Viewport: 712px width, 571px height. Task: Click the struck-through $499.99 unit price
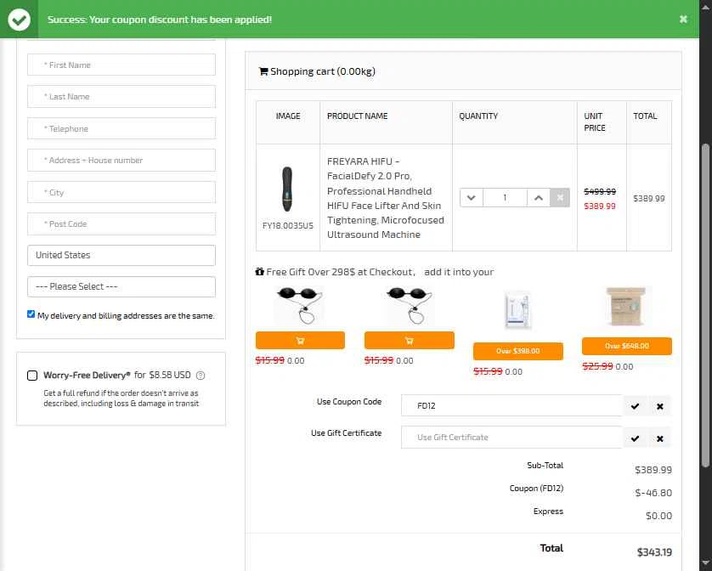(600, 192)
